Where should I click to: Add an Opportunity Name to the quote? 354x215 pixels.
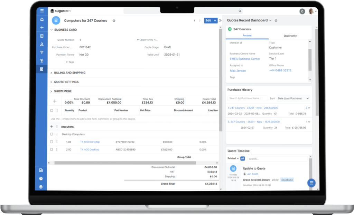(x=147, y=40)
